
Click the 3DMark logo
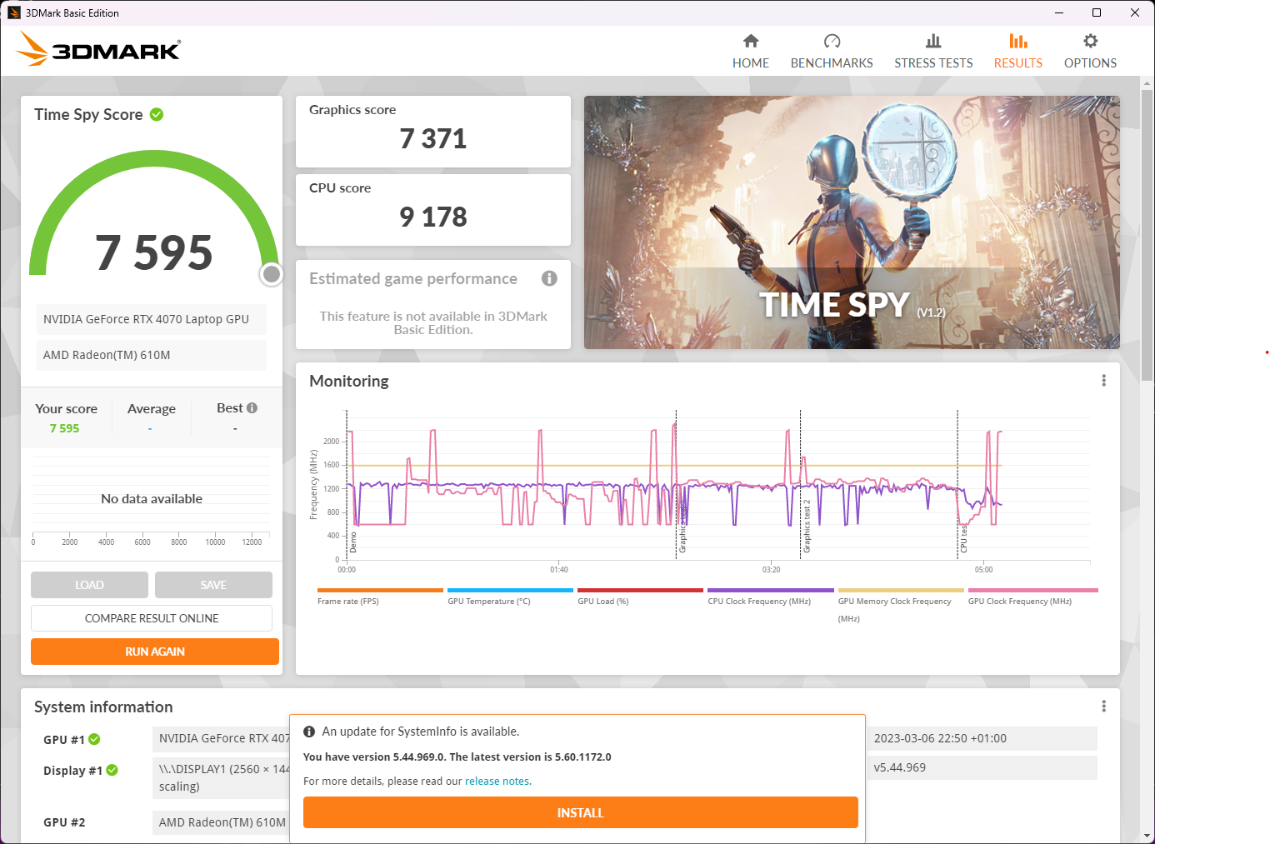(x=98, y=49)
